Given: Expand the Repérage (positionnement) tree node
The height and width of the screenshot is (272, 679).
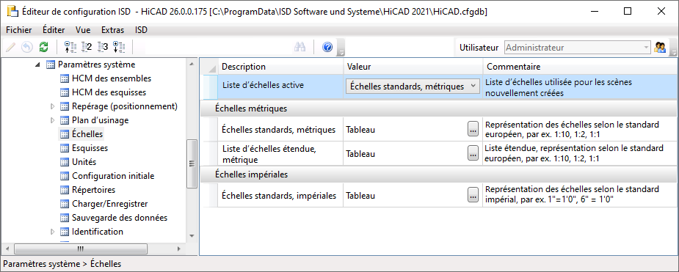Looking at the screenshot, I should (53, 106).
